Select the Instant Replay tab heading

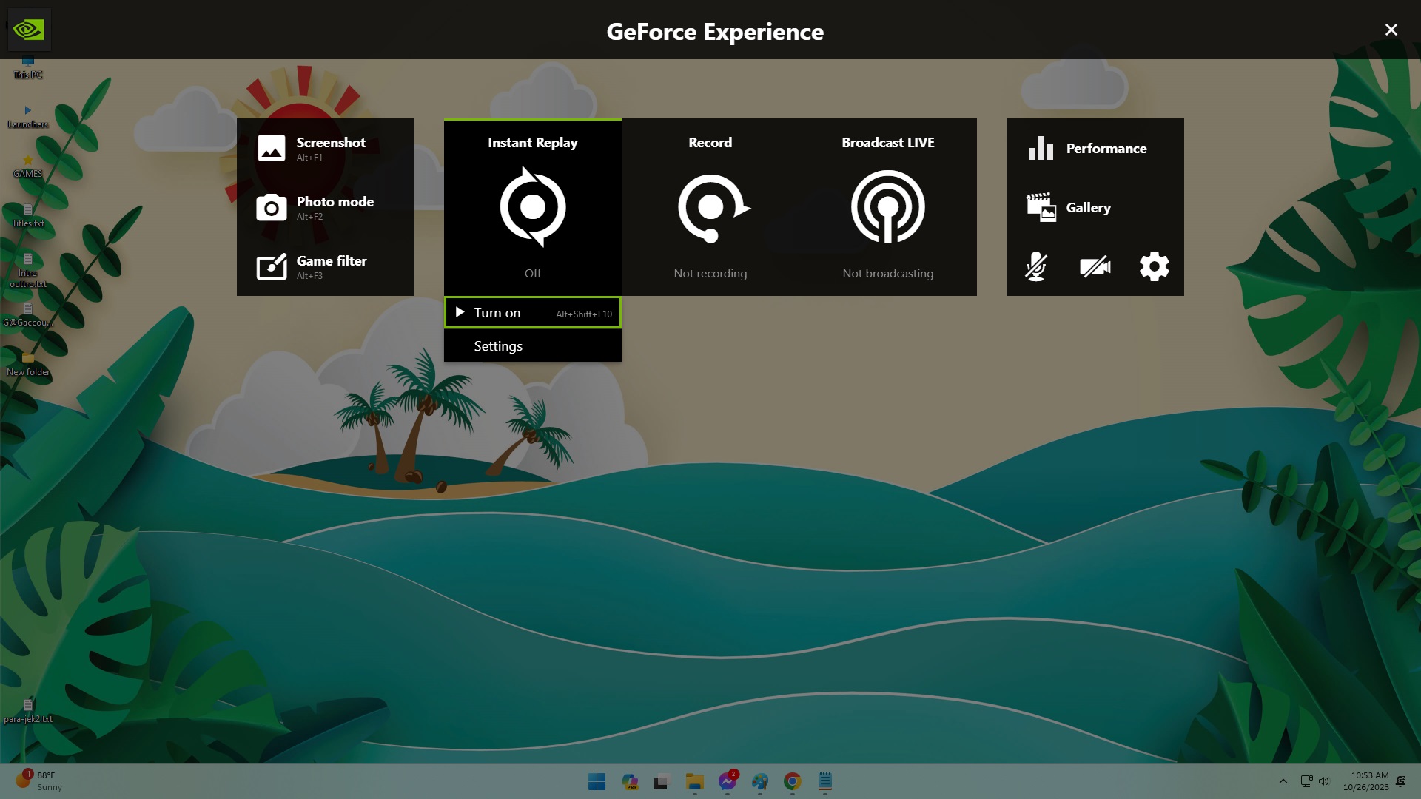pyautogui.click(x=533, y=142)
